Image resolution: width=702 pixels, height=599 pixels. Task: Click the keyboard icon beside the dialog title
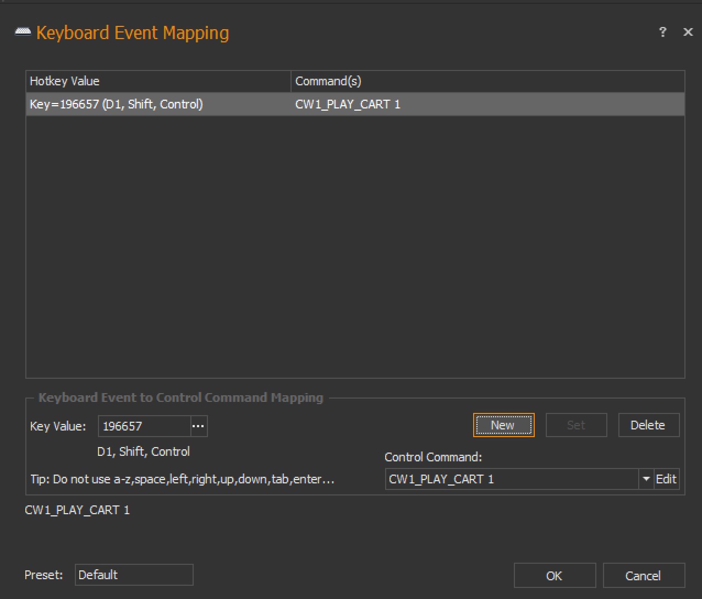tap(23, 32)
